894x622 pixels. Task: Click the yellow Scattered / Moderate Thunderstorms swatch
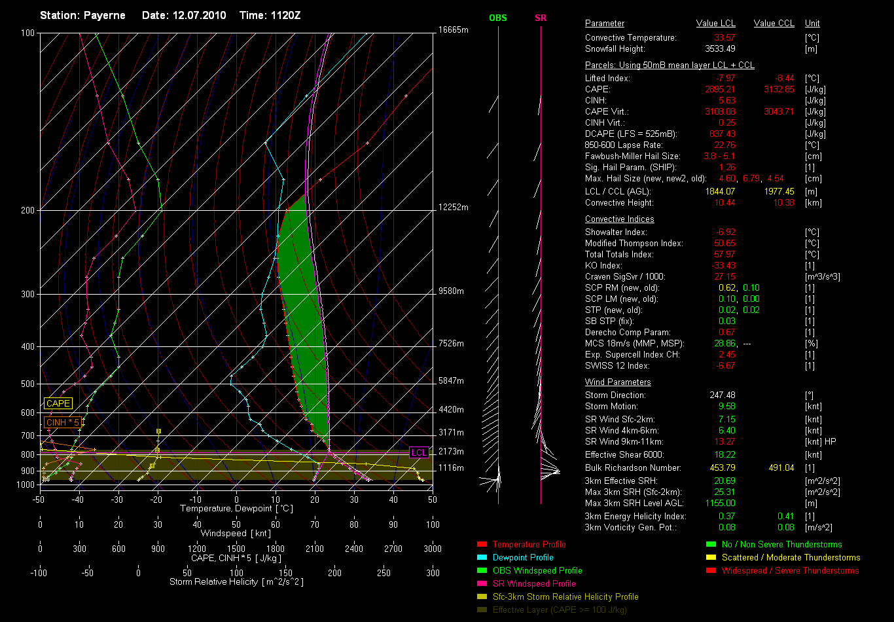(711, 558)
